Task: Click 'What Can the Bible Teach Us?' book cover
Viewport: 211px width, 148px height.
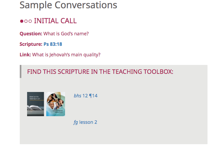Action: point(35,104)
